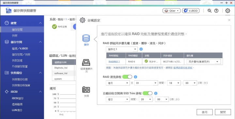Screen dimensions: 235x119
Task: Click info icon beside SSD Trim 排程
Action: [x=156, y=93]
